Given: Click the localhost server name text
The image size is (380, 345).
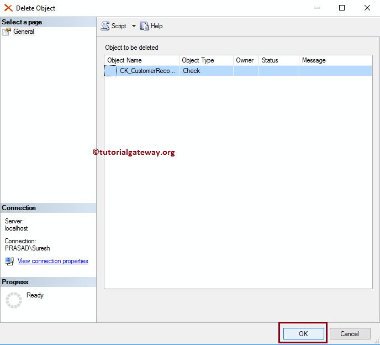Looking at the screenshot, I should (16, 228).
